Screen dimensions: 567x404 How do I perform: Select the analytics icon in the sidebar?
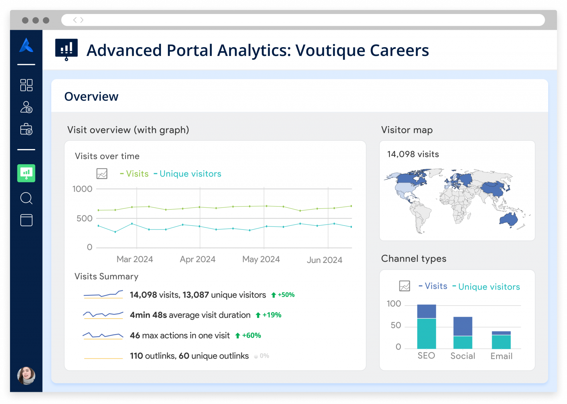click(26, 173)
